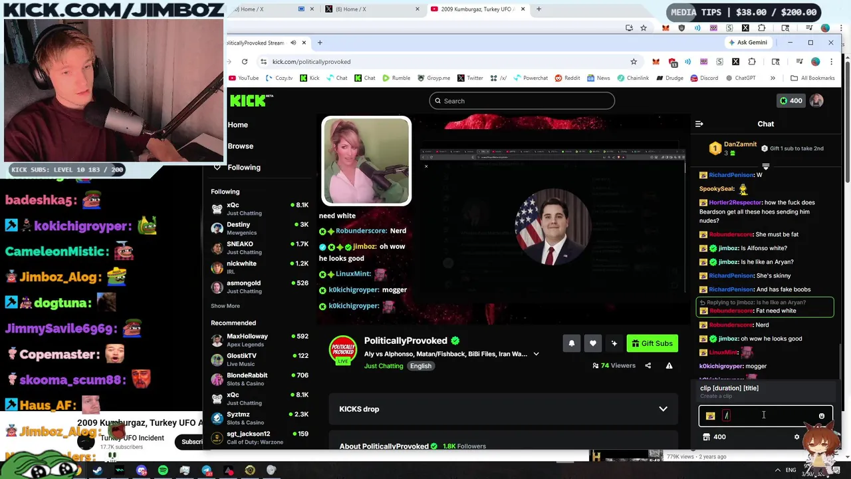
Task: Mute the PoliticallyProvoked Stream browser tab
Action: (293, 43)
